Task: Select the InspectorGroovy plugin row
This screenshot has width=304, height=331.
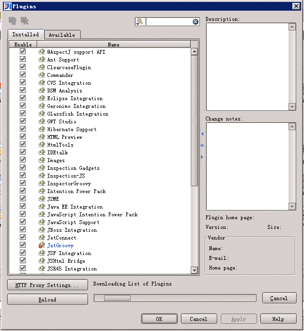Action: click(100, 183)
